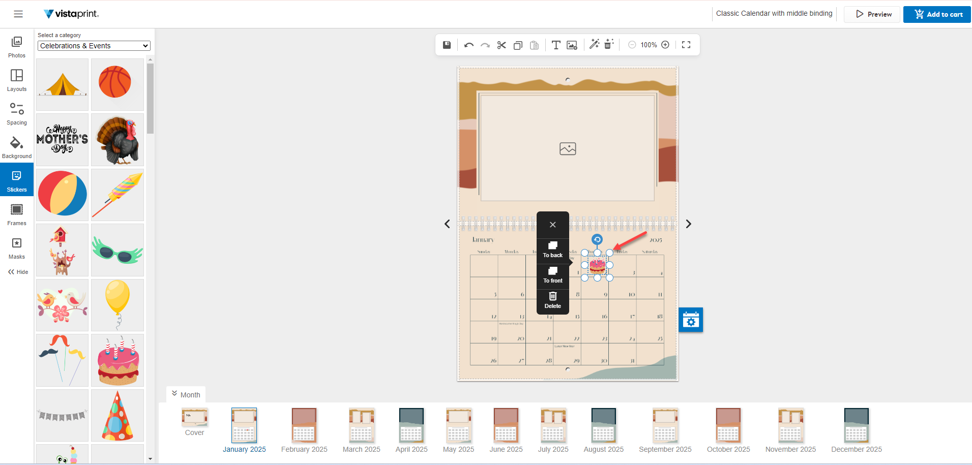Open the hamburger main menu
Image resolution: width=972 pixels, height=465 pixels.
click(x=18, y=14)
